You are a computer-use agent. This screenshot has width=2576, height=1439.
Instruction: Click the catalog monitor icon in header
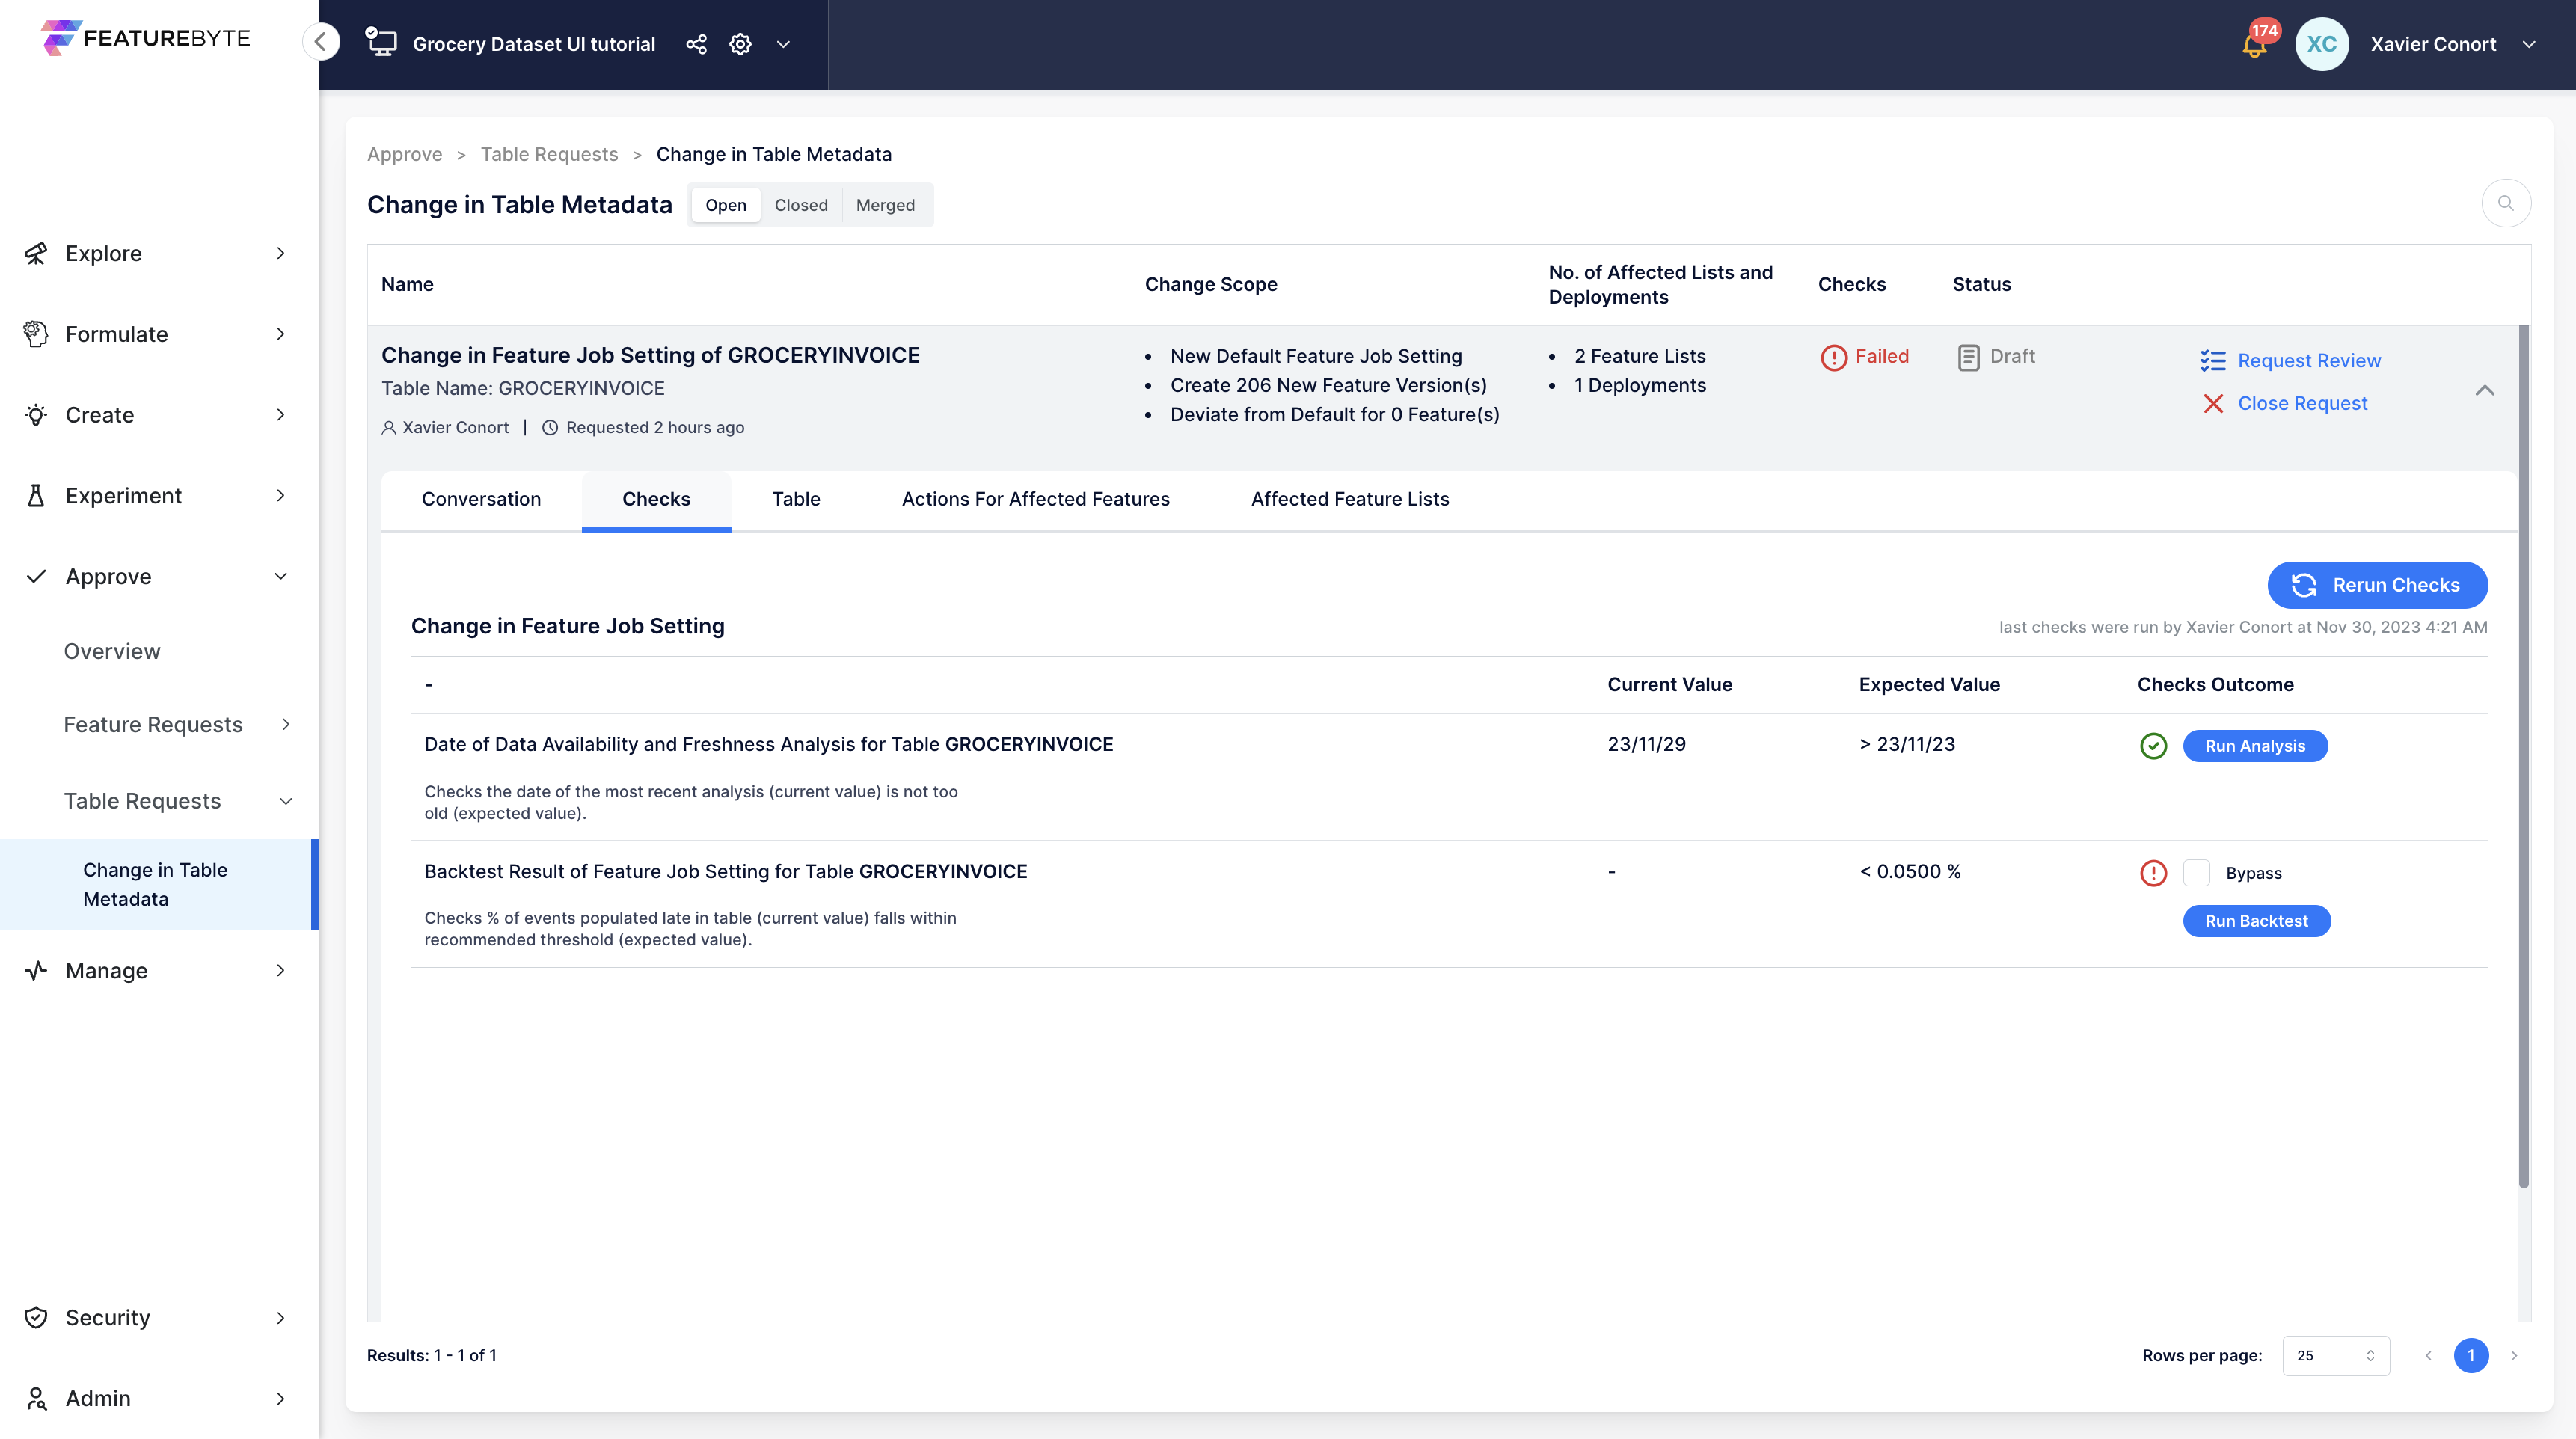(381, 43)
